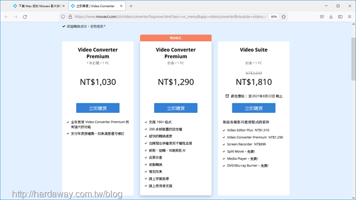The image size is (356, 200).
Task: Close the Movavi Mac download tab
Action: (x=63, y=6)
